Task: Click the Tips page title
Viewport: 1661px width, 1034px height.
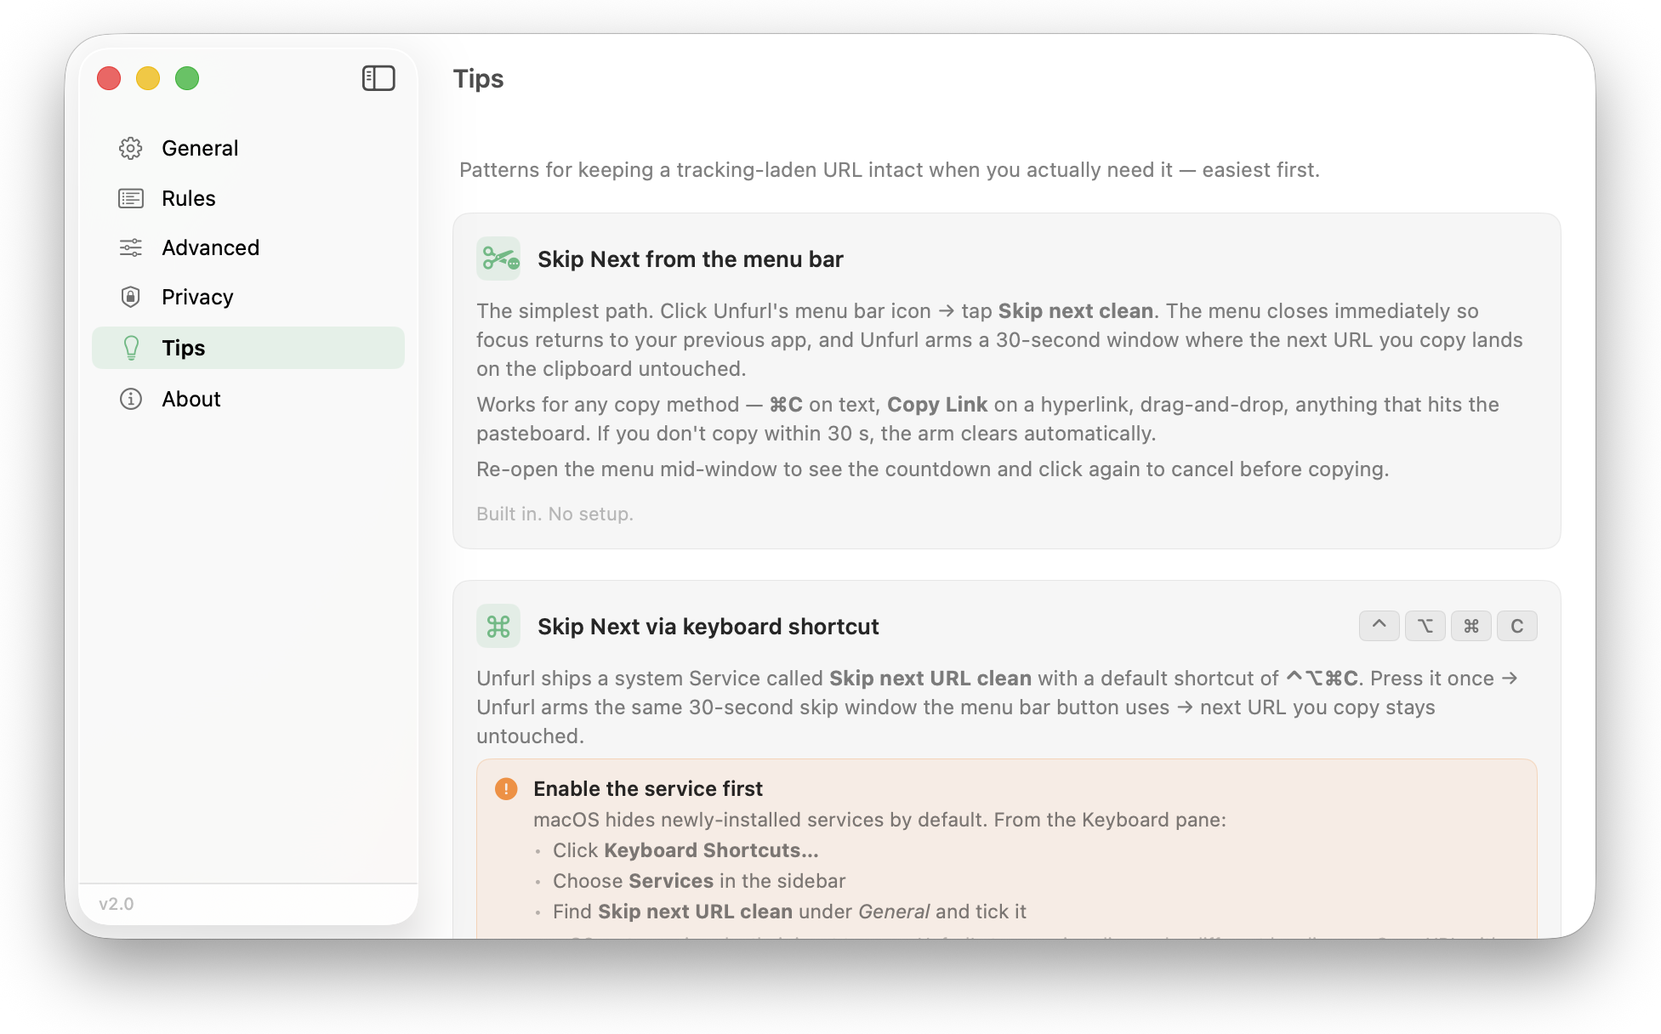Action: coord(479,79)
